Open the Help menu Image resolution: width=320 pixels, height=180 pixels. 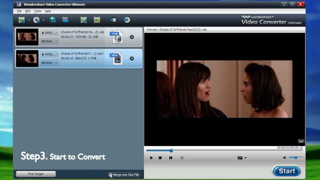click(x=48, y=11)
